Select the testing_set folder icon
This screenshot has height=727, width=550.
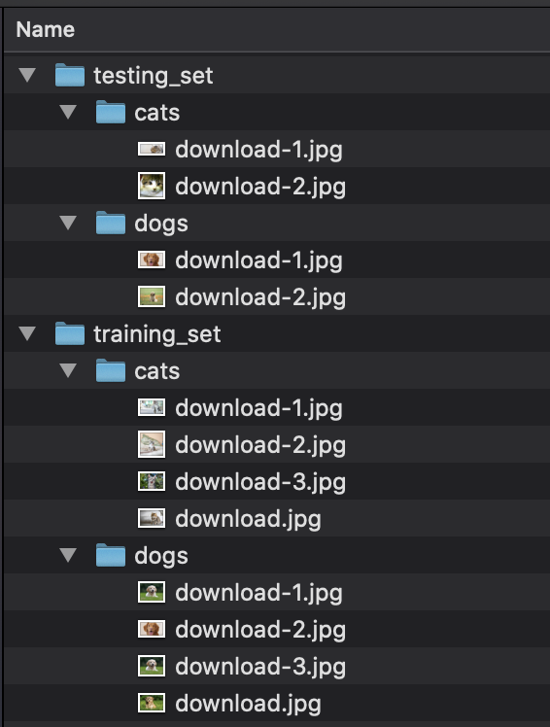70,75
